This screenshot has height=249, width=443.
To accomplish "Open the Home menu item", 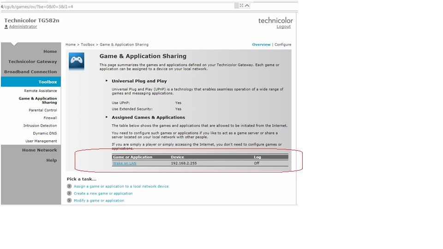I will click(x=50, y=52).
